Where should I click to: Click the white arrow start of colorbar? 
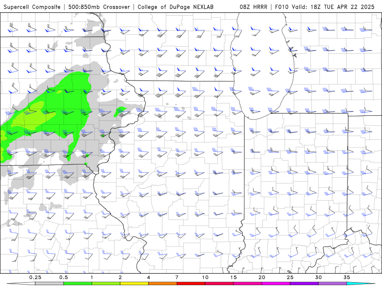click(x=21, y=284)
